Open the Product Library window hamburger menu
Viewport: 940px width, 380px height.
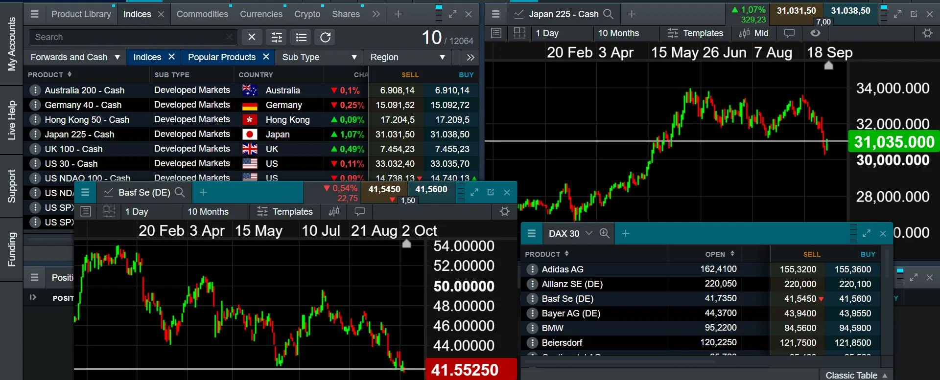point(34,14)
